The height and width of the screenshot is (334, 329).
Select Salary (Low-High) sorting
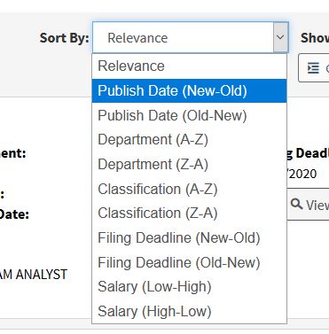pyautogui.click(x=189, y=287)
